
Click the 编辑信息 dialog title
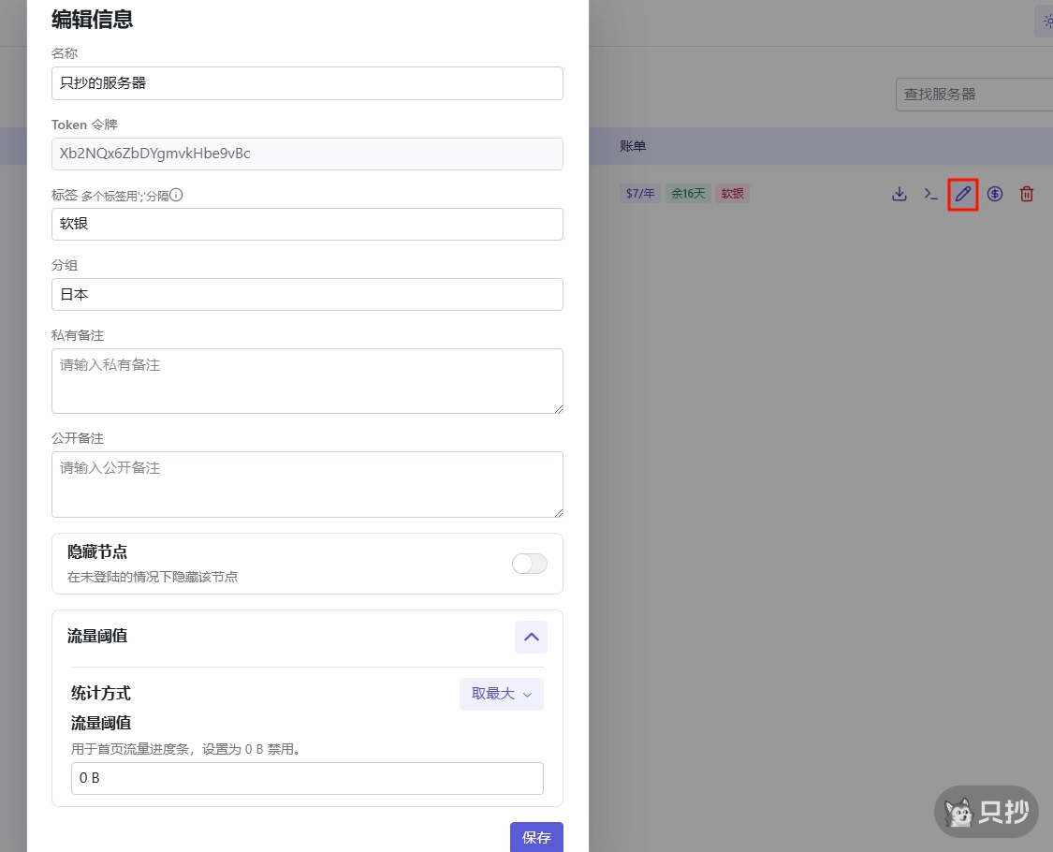pos(92,20)
